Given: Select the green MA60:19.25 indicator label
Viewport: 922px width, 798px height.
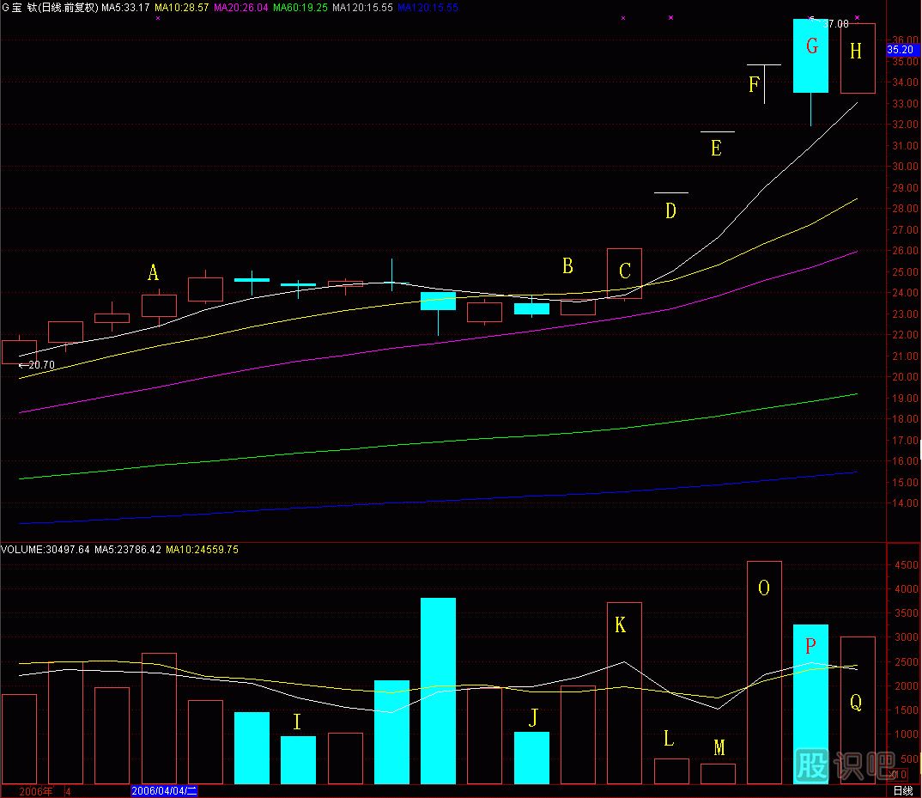Looking at the screenshot, I should point(300,7).
